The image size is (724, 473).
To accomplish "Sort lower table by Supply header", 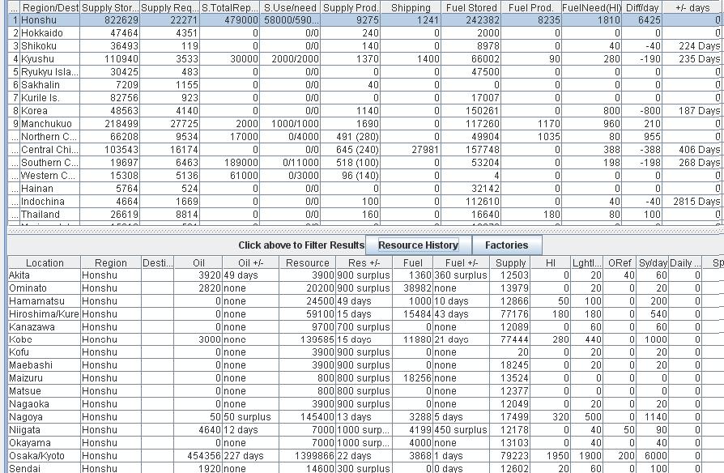I will 510,262.
